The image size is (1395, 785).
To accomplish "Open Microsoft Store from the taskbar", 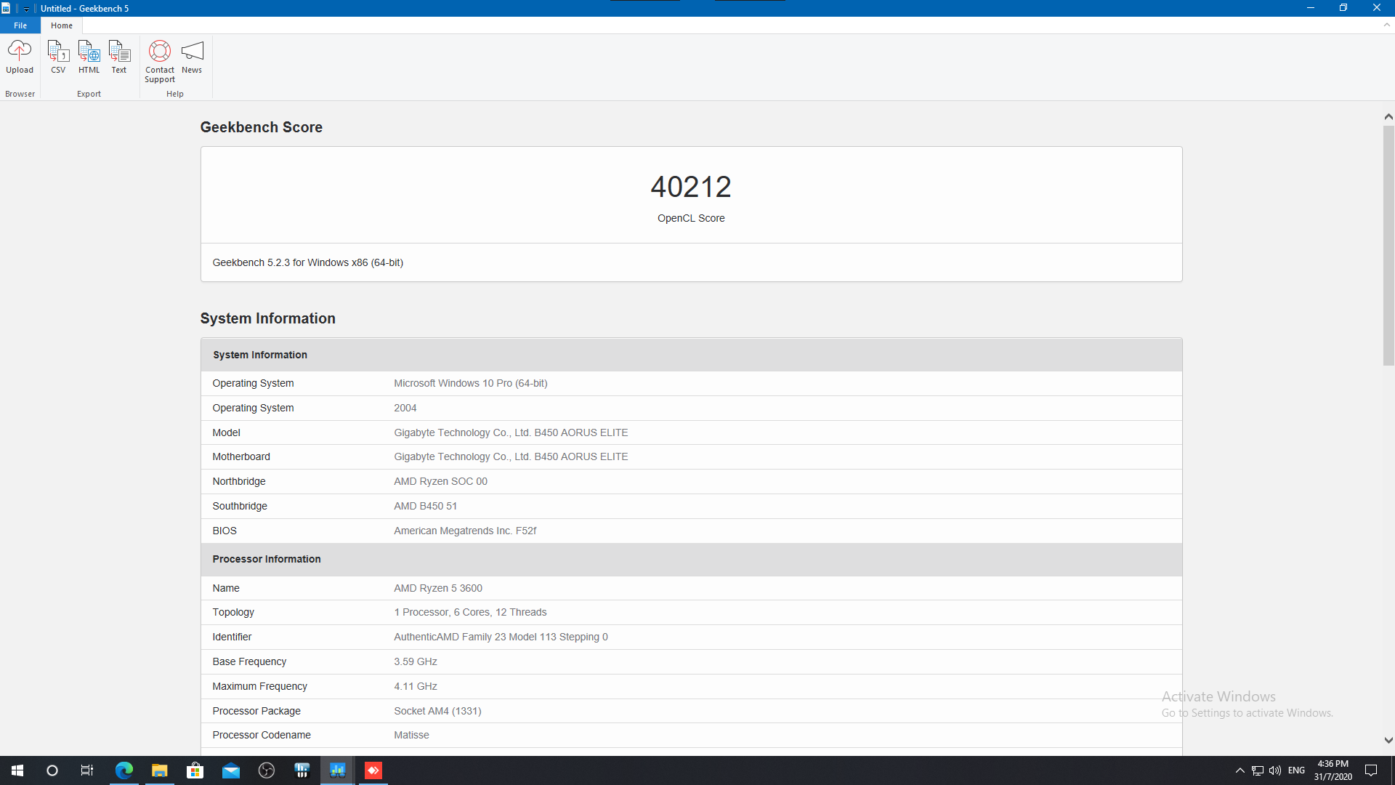I will point(195,770).
